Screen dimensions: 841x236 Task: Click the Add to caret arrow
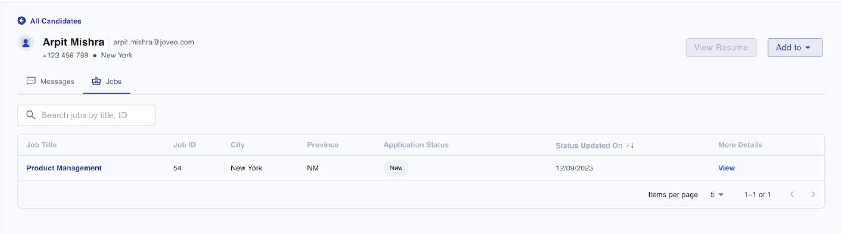click(808, 48)
